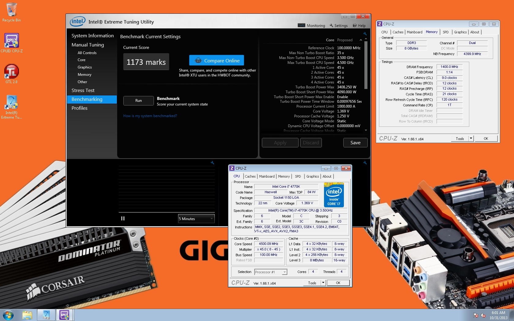Run the XTU benchmark

(138, 101)
